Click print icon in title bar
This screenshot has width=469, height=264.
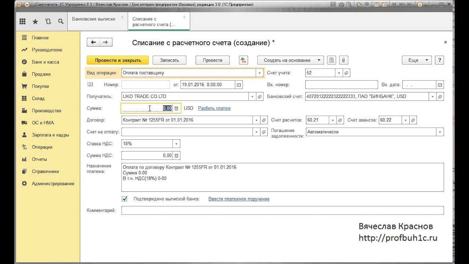(341, 5)
